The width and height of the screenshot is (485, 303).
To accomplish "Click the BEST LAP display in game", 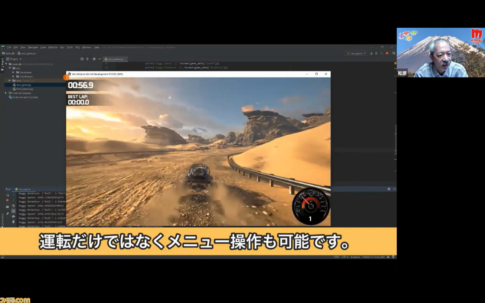I will tap(78, 100).
